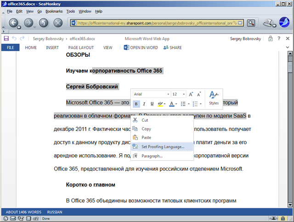294x222 pixels.
Task: Click the security padlock icon in the status bar
Action: [283, 218]
